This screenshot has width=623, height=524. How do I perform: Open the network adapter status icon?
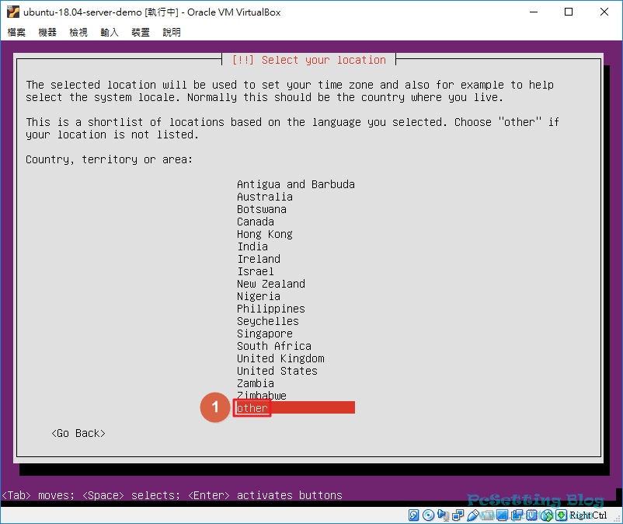click(456, 515)
